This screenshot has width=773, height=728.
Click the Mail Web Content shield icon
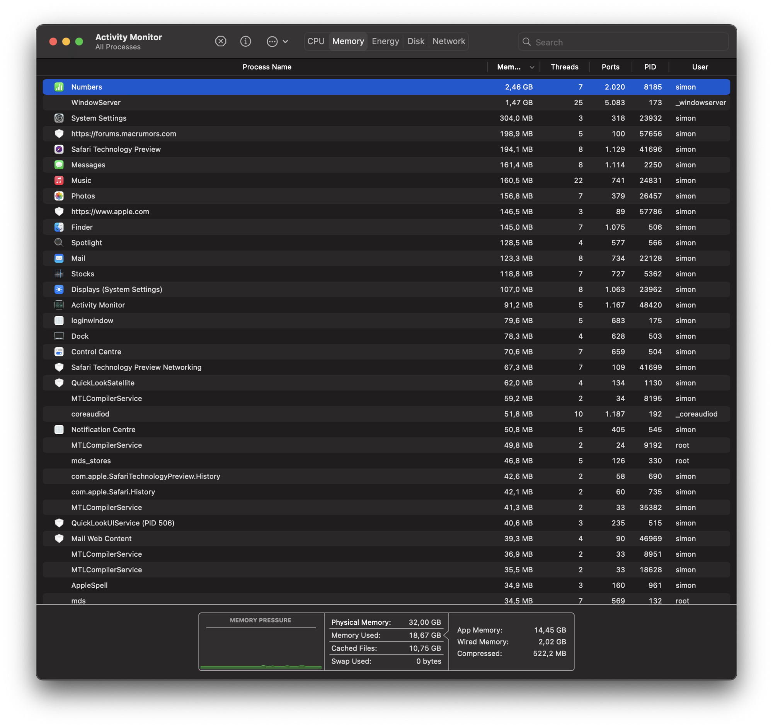59,538
